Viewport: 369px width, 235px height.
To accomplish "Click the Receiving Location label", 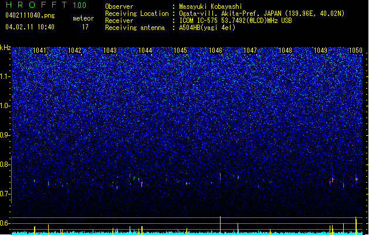I will (137, 14).
